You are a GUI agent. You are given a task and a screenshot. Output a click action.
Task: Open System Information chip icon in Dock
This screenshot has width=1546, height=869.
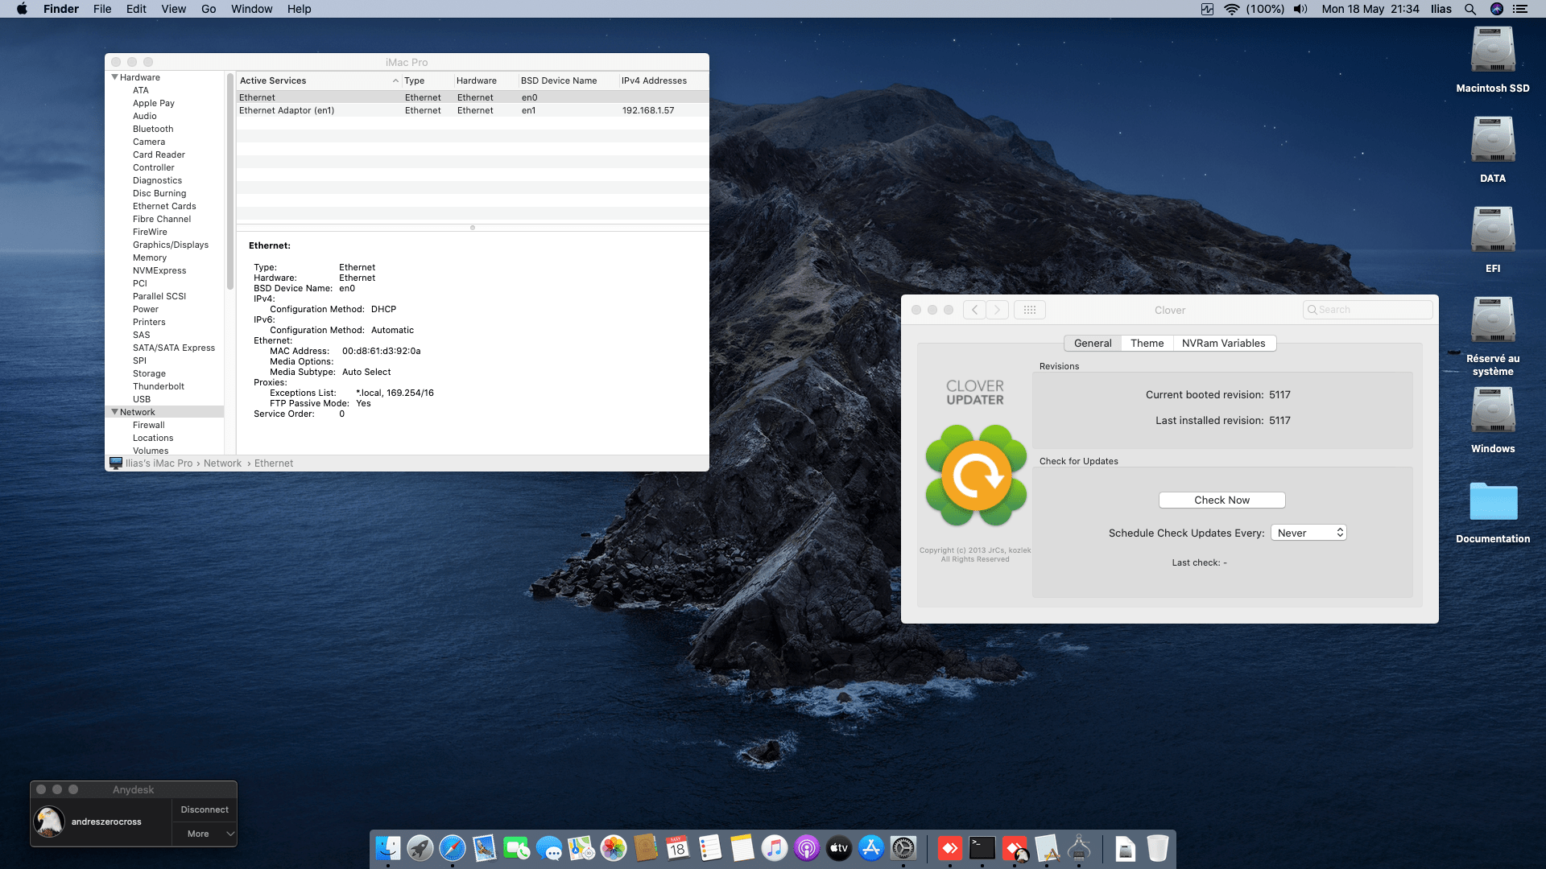click(x=1079, y=848)
